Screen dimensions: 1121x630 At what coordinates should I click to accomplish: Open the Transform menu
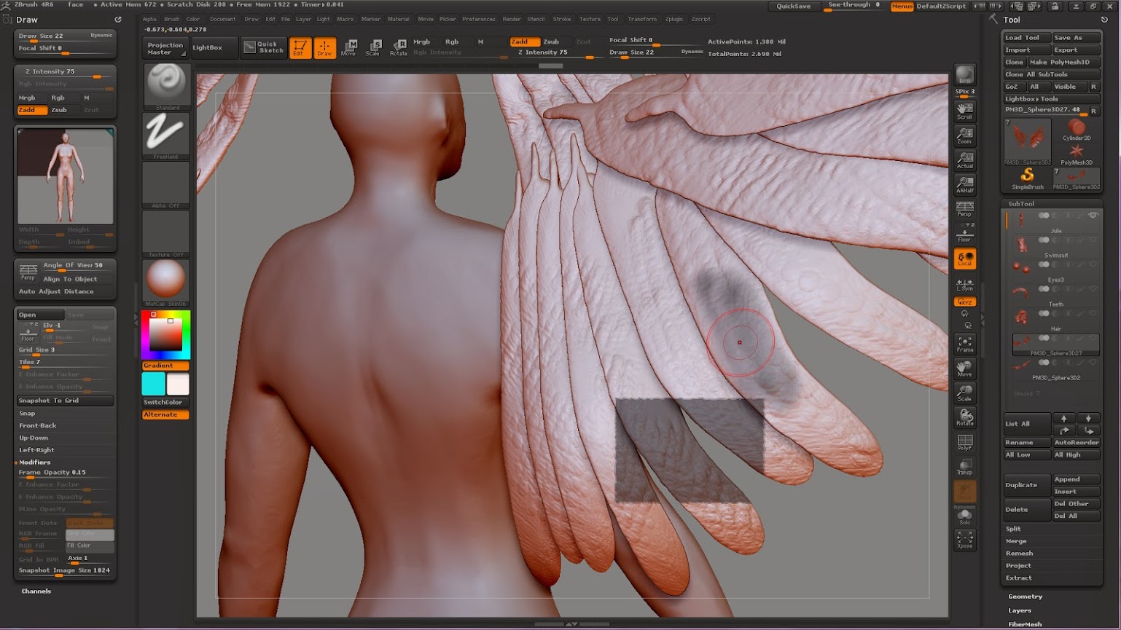[x=641, y=19]
